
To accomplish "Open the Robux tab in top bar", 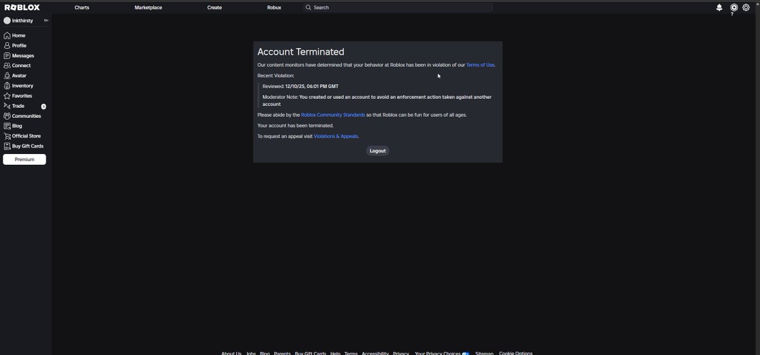I will (x=274, y=8).
